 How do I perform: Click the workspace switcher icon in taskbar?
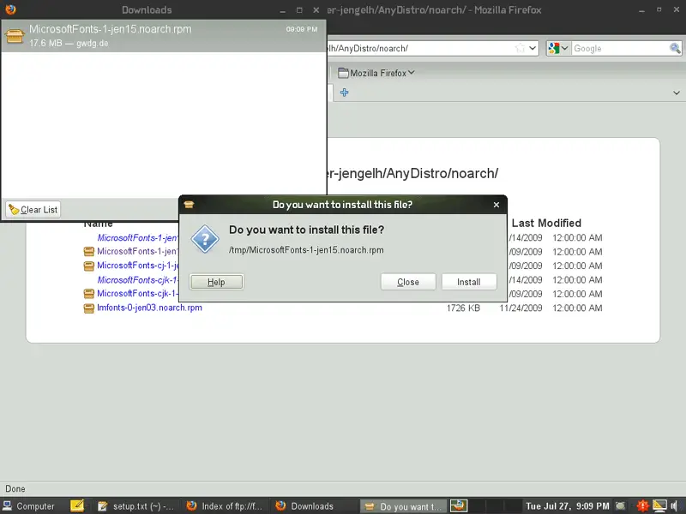pyautogui.click(x=459, y=505)
